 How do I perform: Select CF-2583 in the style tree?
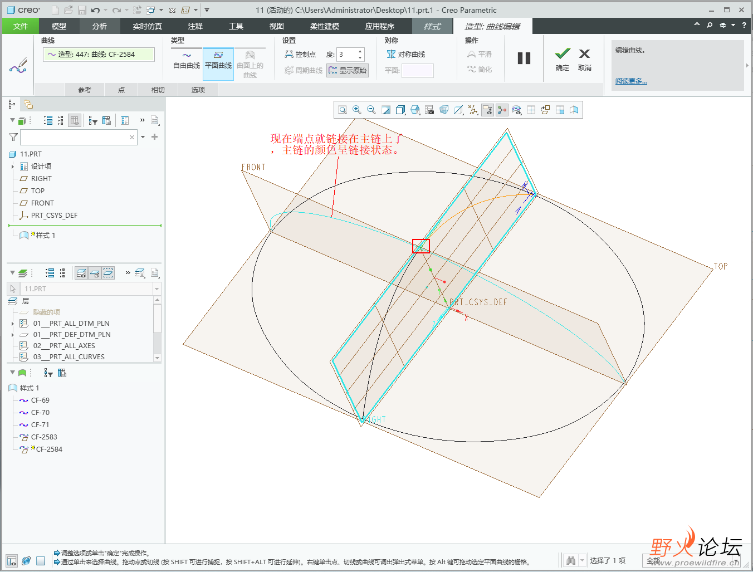click(44, 437)
